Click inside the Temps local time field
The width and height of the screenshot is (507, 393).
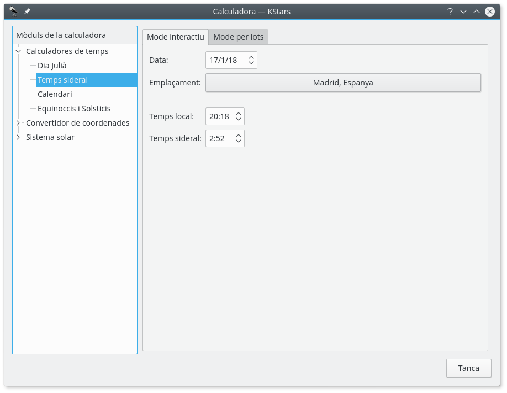219,116
